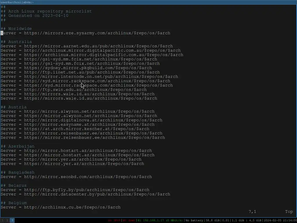297x223 pixels.
Task: Click the 1.1 GiB memory usage entry
Action: pyautogui.click(x=238, y=220)
